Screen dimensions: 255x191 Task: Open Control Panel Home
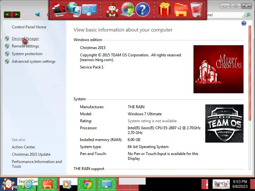(x=29, y=27)
